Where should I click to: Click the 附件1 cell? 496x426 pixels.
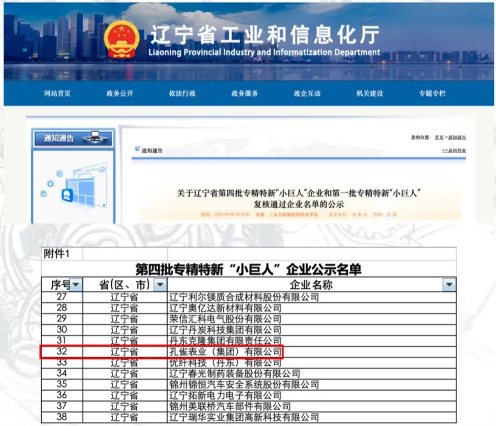(x=62, y=254)
